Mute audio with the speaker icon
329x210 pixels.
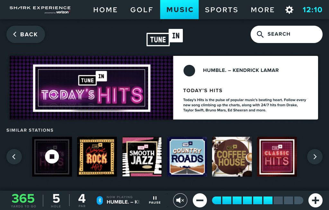click(180, 200)
